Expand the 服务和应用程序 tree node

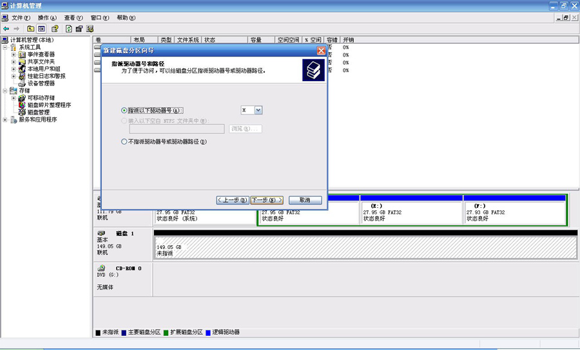pos(5,120)
